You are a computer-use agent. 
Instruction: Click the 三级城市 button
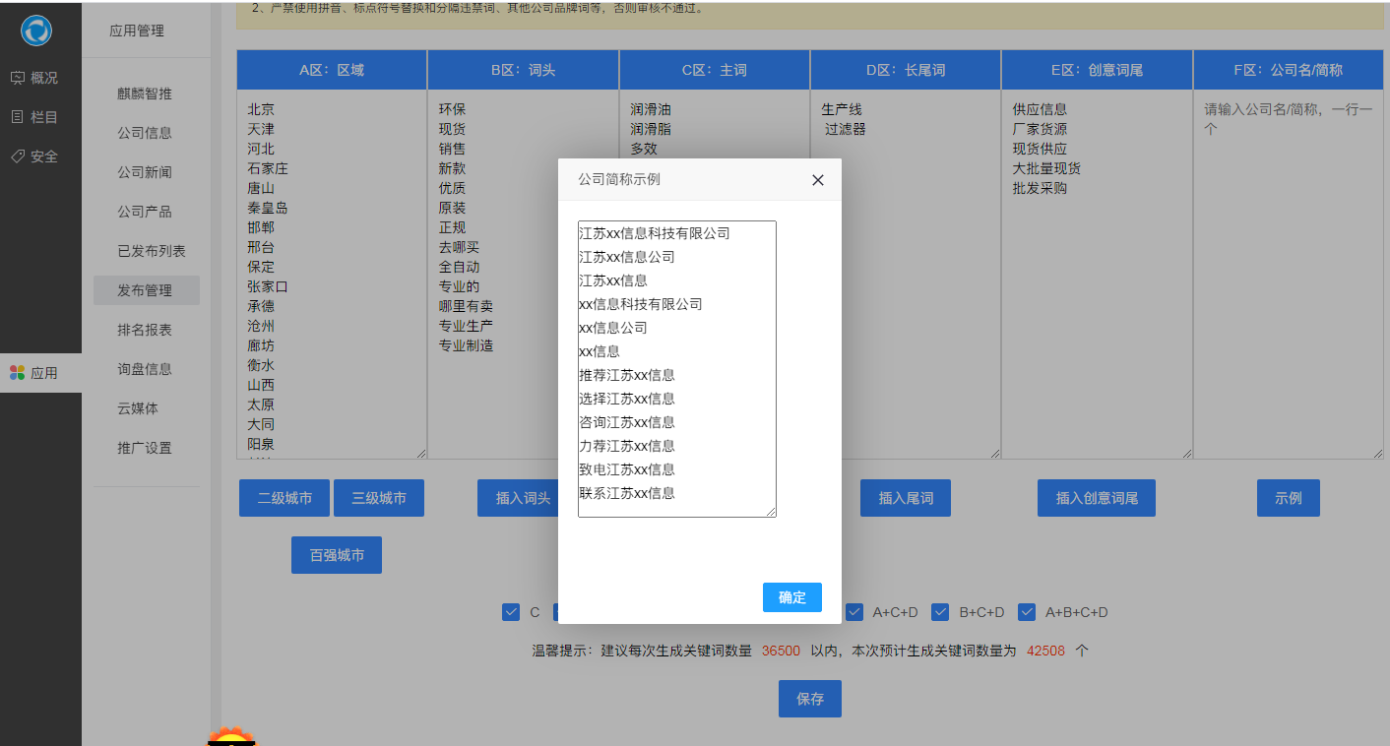(379, 498)
